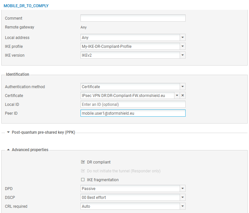This screenshot has height=213, width=249.
Task: Click in the Comment text field
Action: pyautogui.click(x=133, y=18)
